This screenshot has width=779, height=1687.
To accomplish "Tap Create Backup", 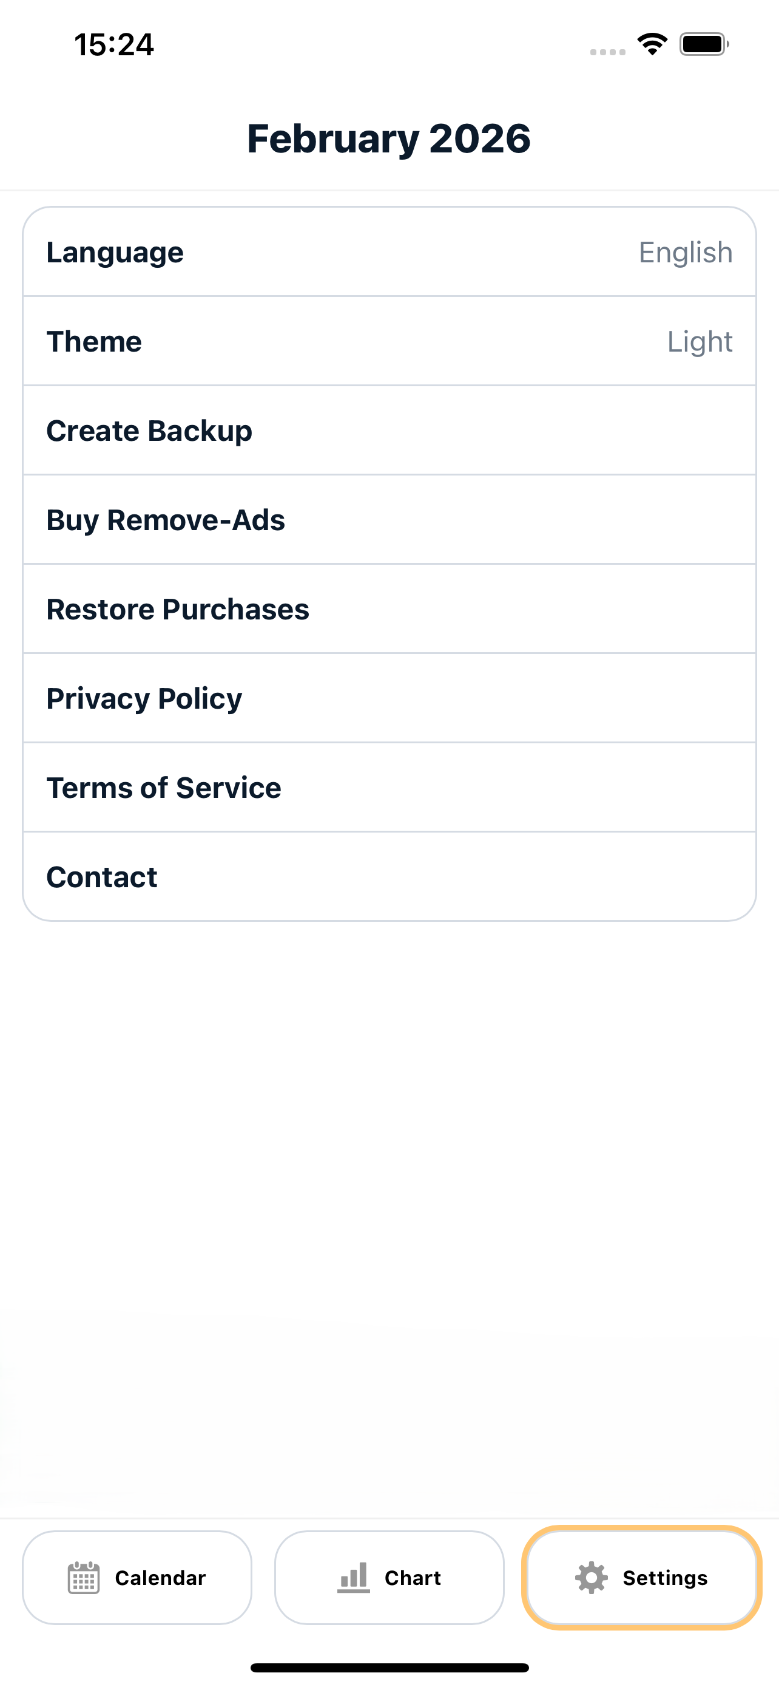I will [389, 431].
